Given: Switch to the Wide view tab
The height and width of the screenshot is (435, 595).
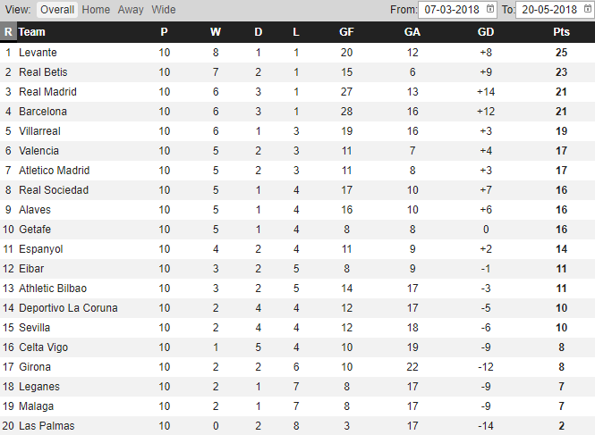Looking at the screenshot, I should (164, 10).
